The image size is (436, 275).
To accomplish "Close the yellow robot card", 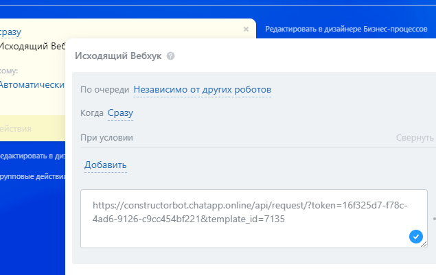I will click(246, 29).
